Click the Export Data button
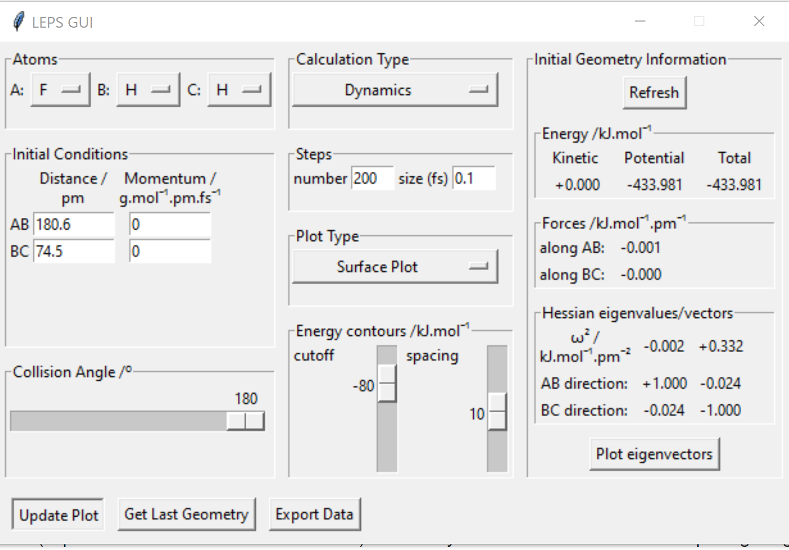The height and width of the screenshot is (550, 789). [x=314, y=514]
